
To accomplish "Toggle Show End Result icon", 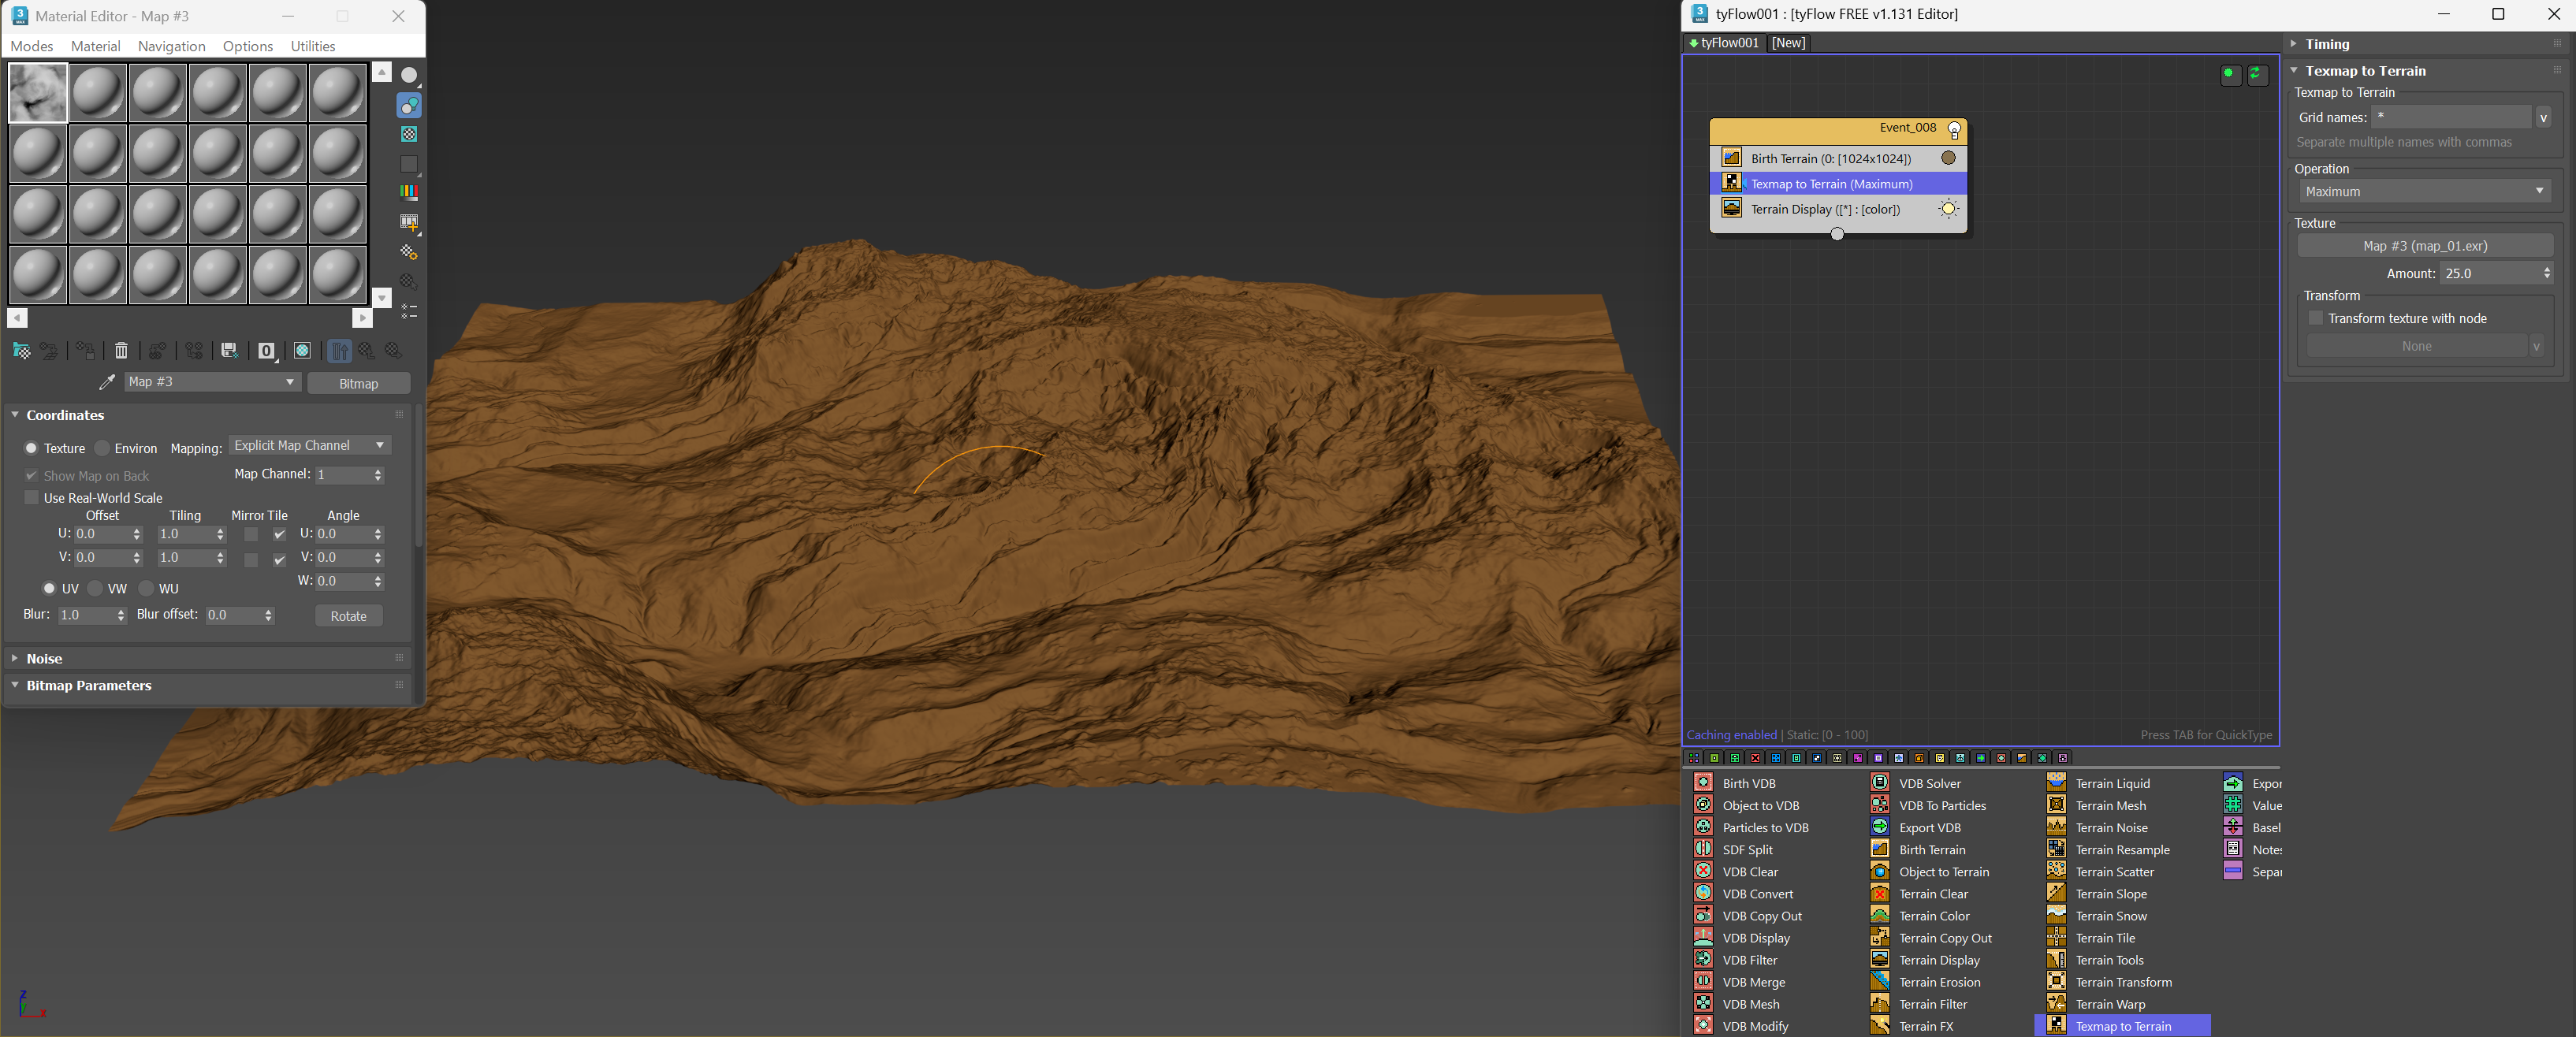I will [x=340, y=351].
